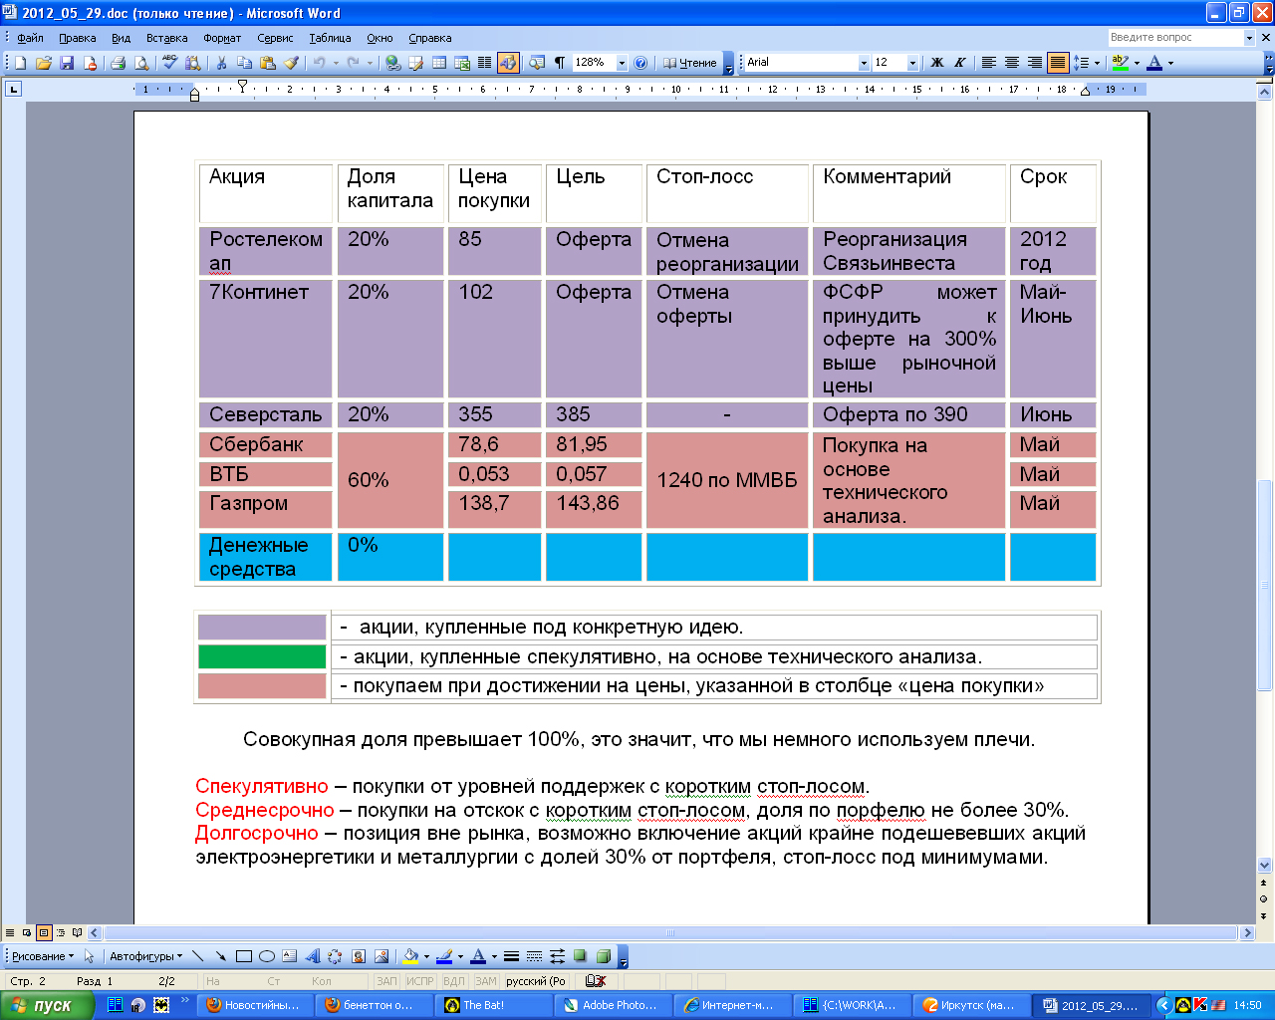Screen dimensions: 1275x1020
Task: Select the Oval shape drawing tool
Action: point(266,956)
